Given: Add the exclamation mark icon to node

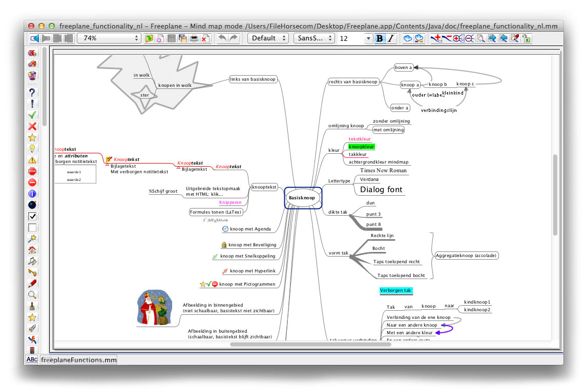Looking at the screenshot, I should click(x=32, y=103).
